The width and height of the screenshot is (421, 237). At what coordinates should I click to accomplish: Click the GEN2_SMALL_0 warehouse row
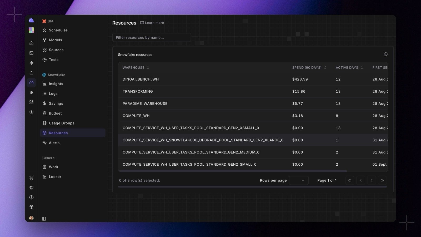tap(253, 164)
